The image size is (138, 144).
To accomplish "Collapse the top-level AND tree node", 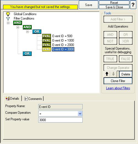I will (8, 23).
